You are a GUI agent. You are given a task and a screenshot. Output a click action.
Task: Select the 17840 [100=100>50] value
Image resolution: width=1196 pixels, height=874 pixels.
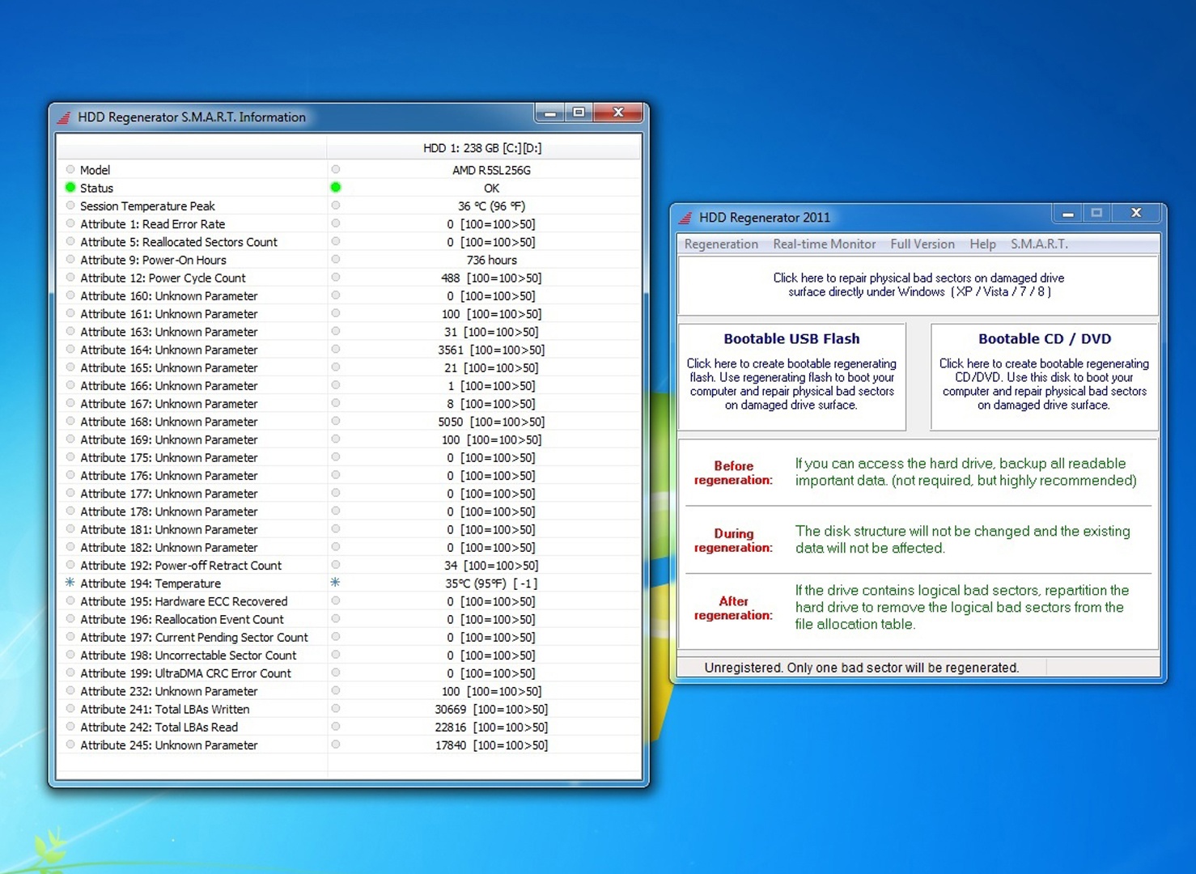(491, 745)
